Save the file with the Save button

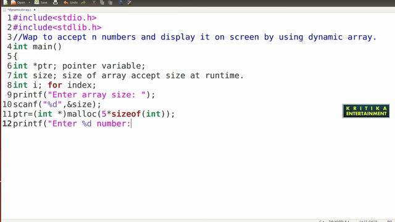pos(41,2)
